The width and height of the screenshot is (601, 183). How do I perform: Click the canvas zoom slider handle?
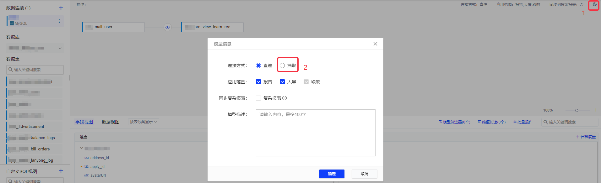coord(577,110)
